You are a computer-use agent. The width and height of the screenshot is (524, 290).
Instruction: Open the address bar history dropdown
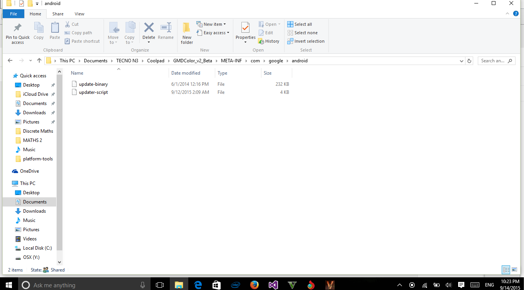tap(461, 60)
